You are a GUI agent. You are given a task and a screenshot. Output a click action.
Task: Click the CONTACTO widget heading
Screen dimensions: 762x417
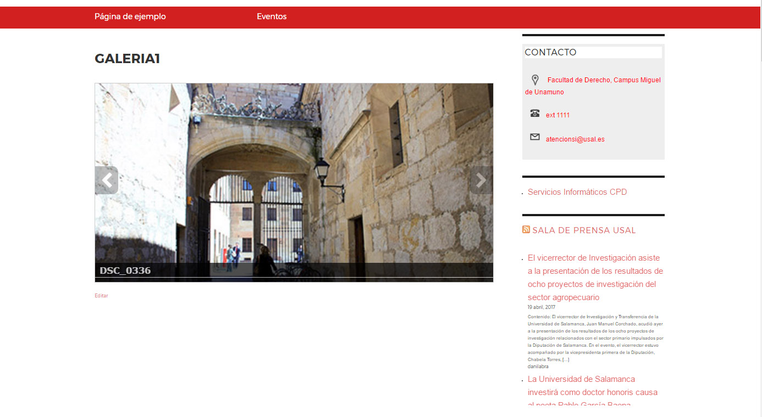click(x=550, y=53)
